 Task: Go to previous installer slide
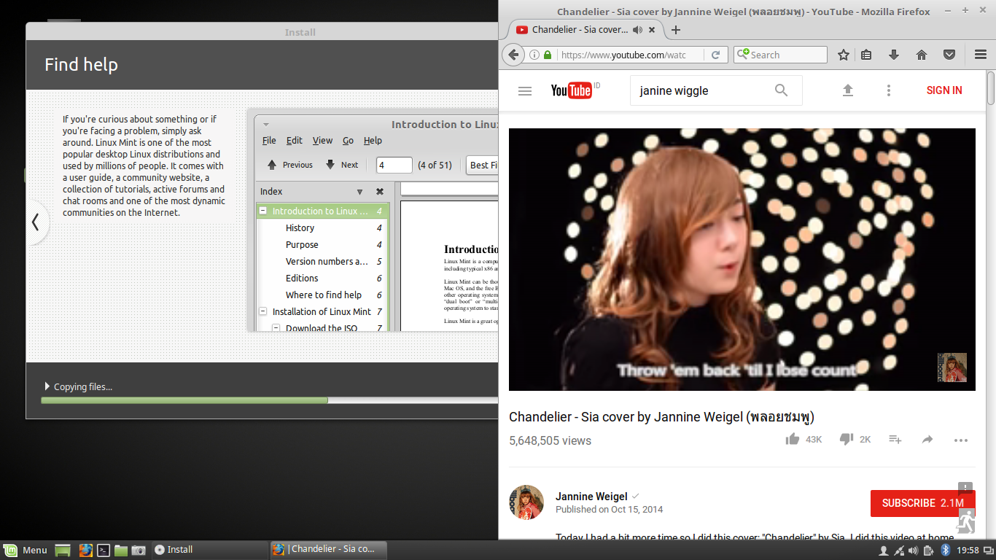coord(35,222)
